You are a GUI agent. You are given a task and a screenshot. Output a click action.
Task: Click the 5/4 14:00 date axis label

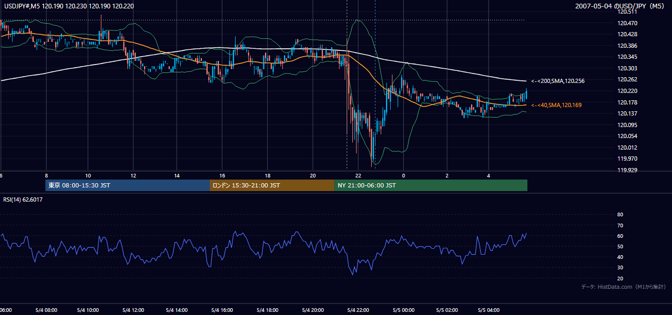(x=177, y=310)
